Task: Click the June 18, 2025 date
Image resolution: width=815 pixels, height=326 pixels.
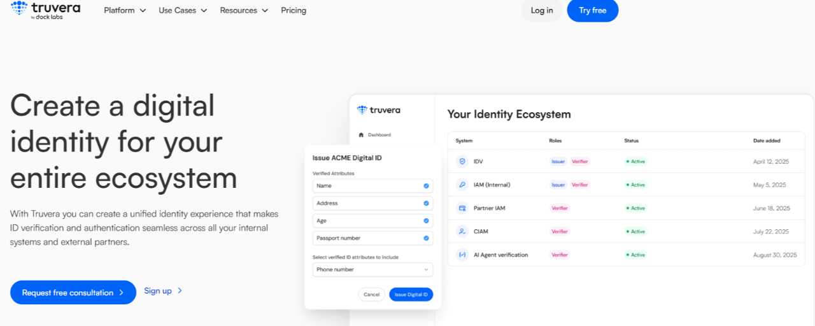Action: click(772, 208)
